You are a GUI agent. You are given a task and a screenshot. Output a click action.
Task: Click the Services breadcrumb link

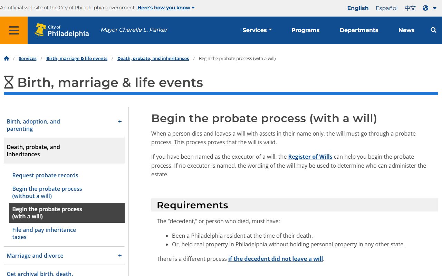pyautogui.click(x=28, y=58)
